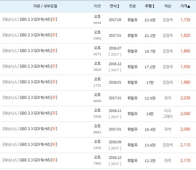Click year value 2016.09

pos(115,142)
